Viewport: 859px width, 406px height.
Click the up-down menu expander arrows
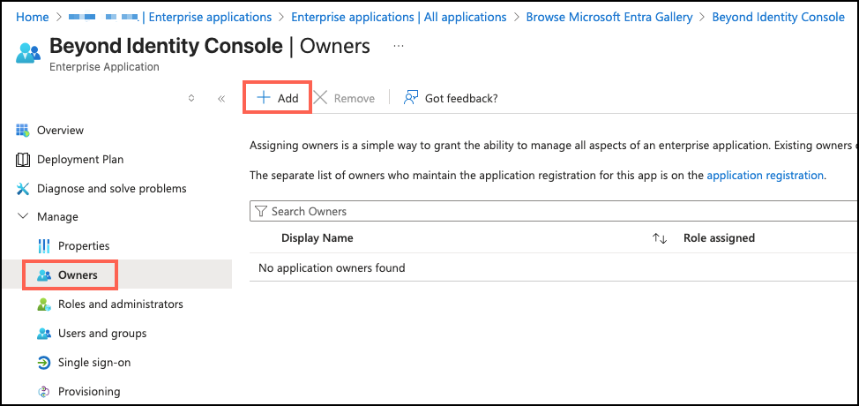click(191, 98)
